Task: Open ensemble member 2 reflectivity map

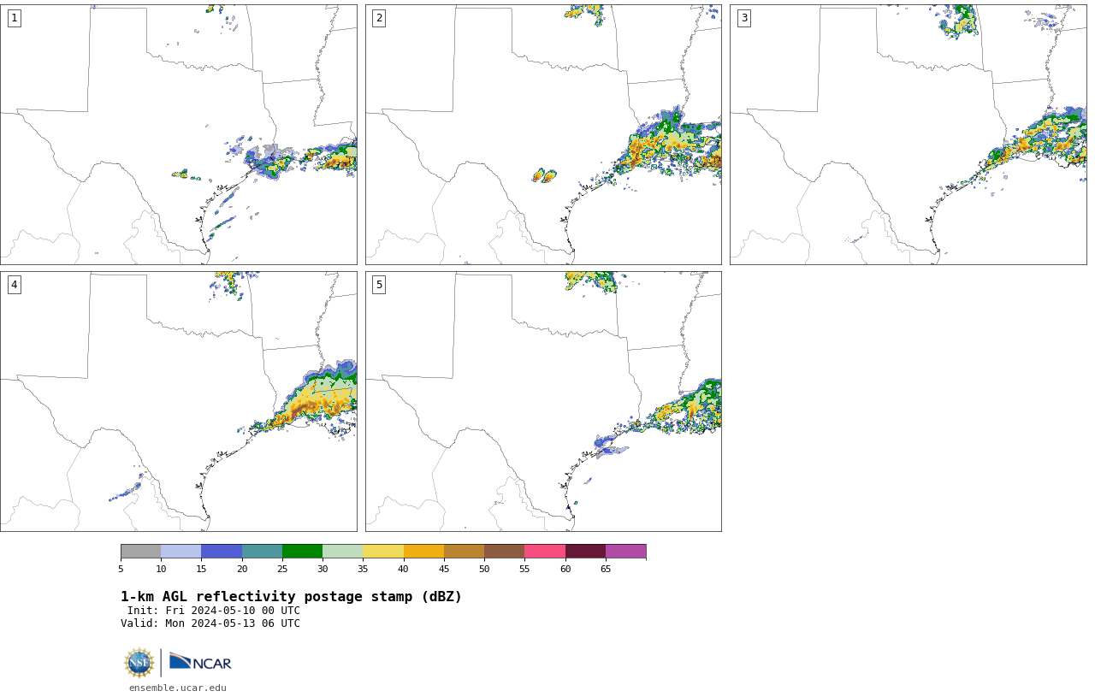Action: [543, 134]
